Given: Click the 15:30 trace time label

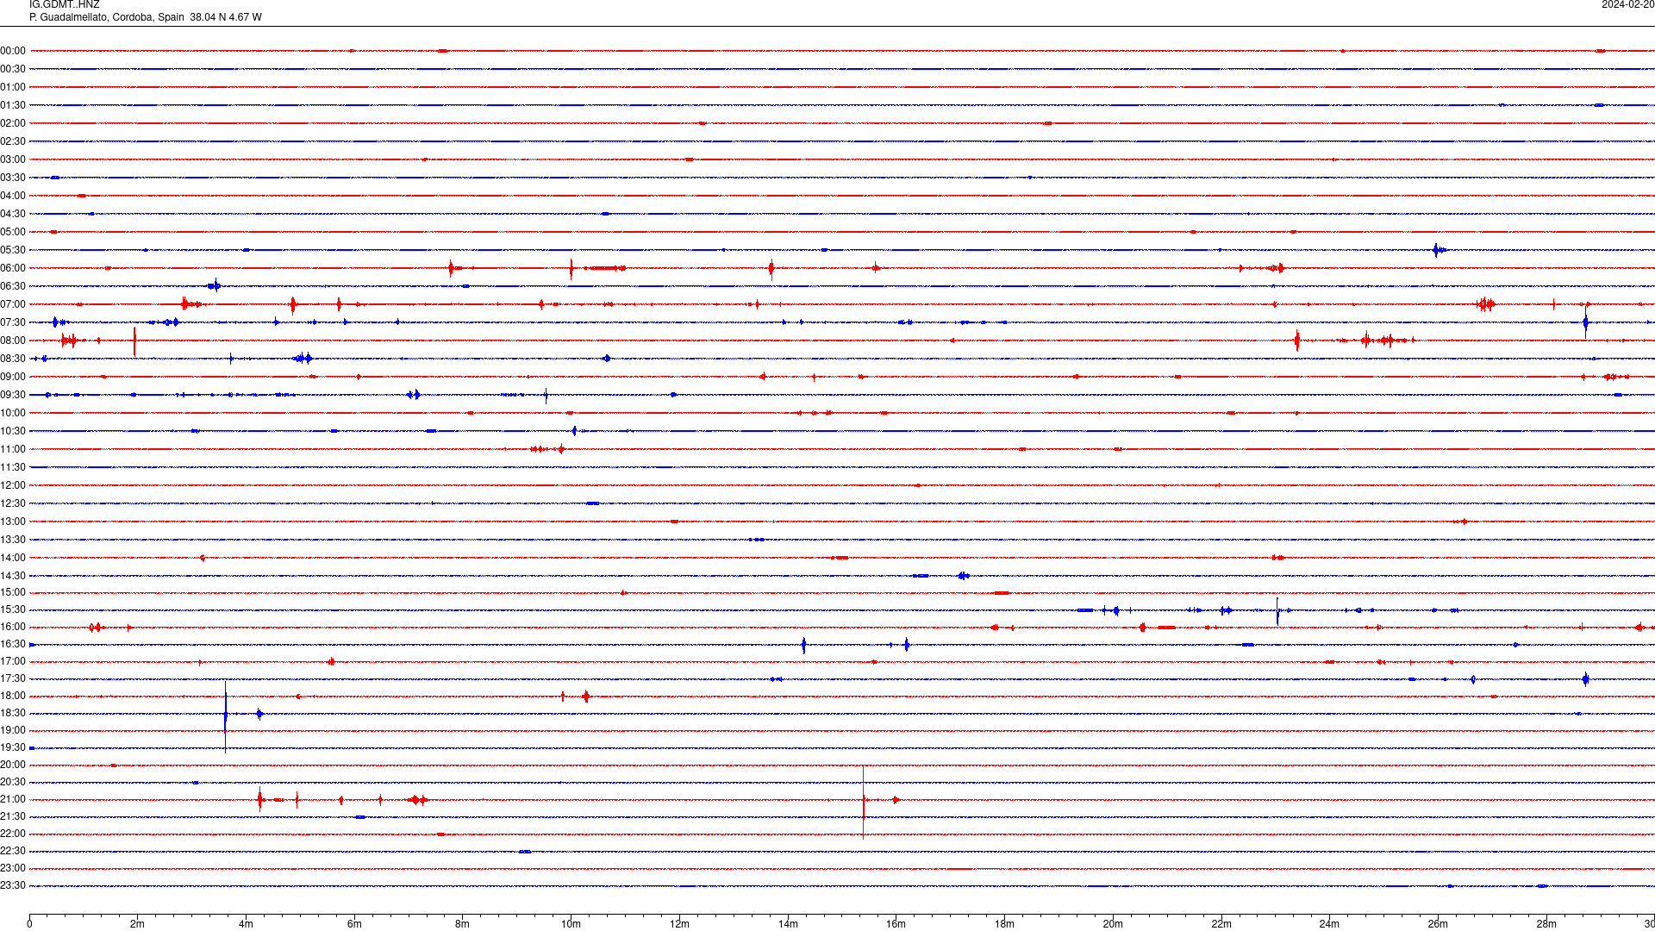Looking at the screenshot, I should pos(13,609).
